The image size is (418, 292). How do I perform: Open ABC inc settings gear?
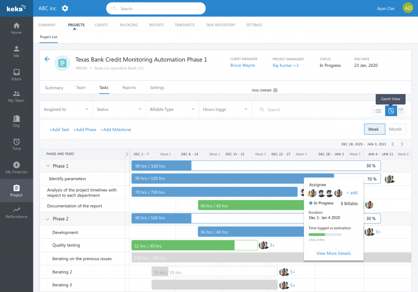tap(65, 8)
